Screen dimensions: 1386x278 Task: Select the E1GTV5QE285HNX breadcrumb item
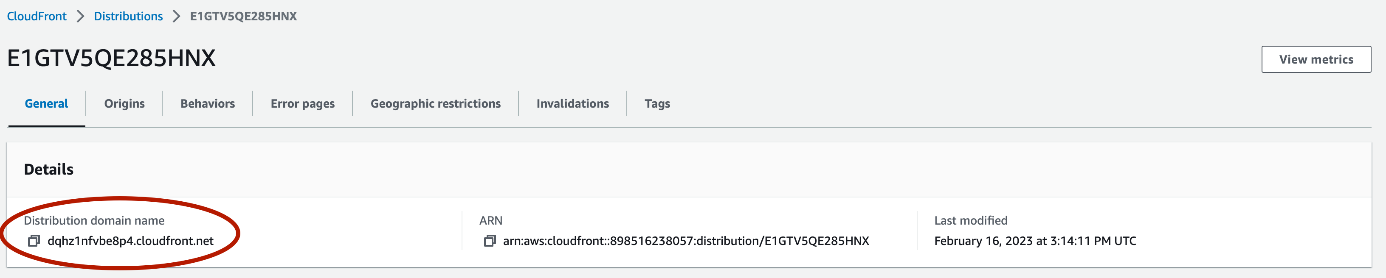243,16
